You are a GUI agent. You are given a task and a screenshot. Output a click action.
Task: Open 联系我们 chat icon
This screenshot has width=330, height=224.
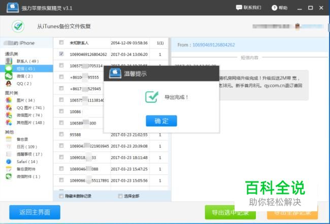[x=239, y=8]
